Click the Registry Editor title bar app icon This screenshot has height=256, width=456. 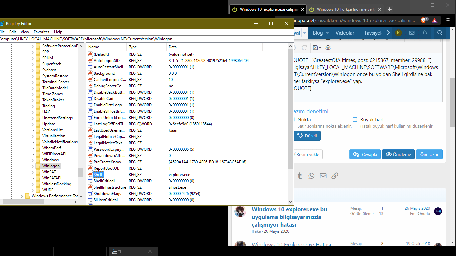pos(1,23)
